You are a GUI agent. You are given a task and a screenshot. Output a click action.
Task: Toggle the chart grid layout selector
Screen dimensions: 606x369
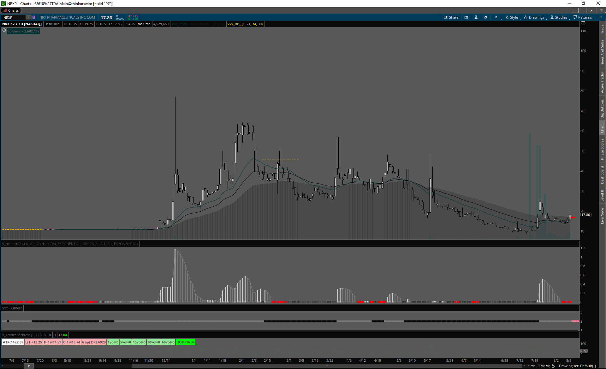click(575, 10)
